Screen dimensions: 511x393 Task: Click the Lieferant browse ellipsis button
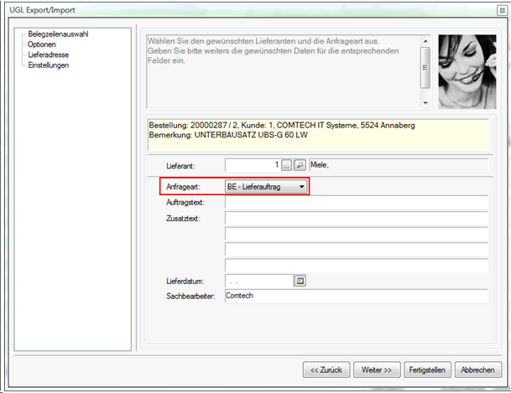pyautogui.click(x=287, y=166)
